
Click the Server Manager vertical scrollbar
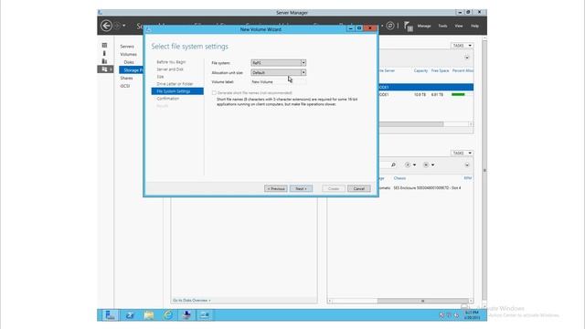point(484,170)
